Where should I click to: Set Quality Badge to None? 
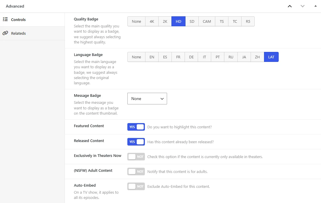point(136,22)
